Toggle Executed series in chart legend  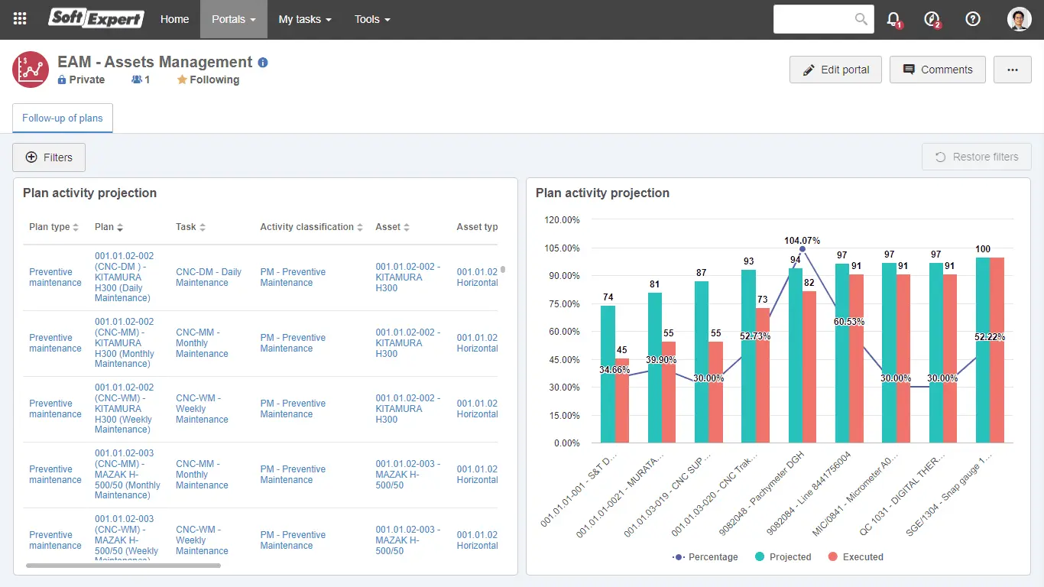[x=855, y=557]
